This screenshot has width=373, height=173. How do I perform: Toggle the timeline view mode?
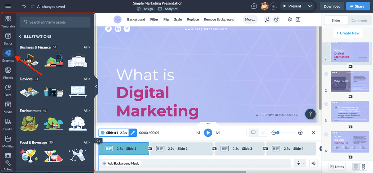click(263, 133)
